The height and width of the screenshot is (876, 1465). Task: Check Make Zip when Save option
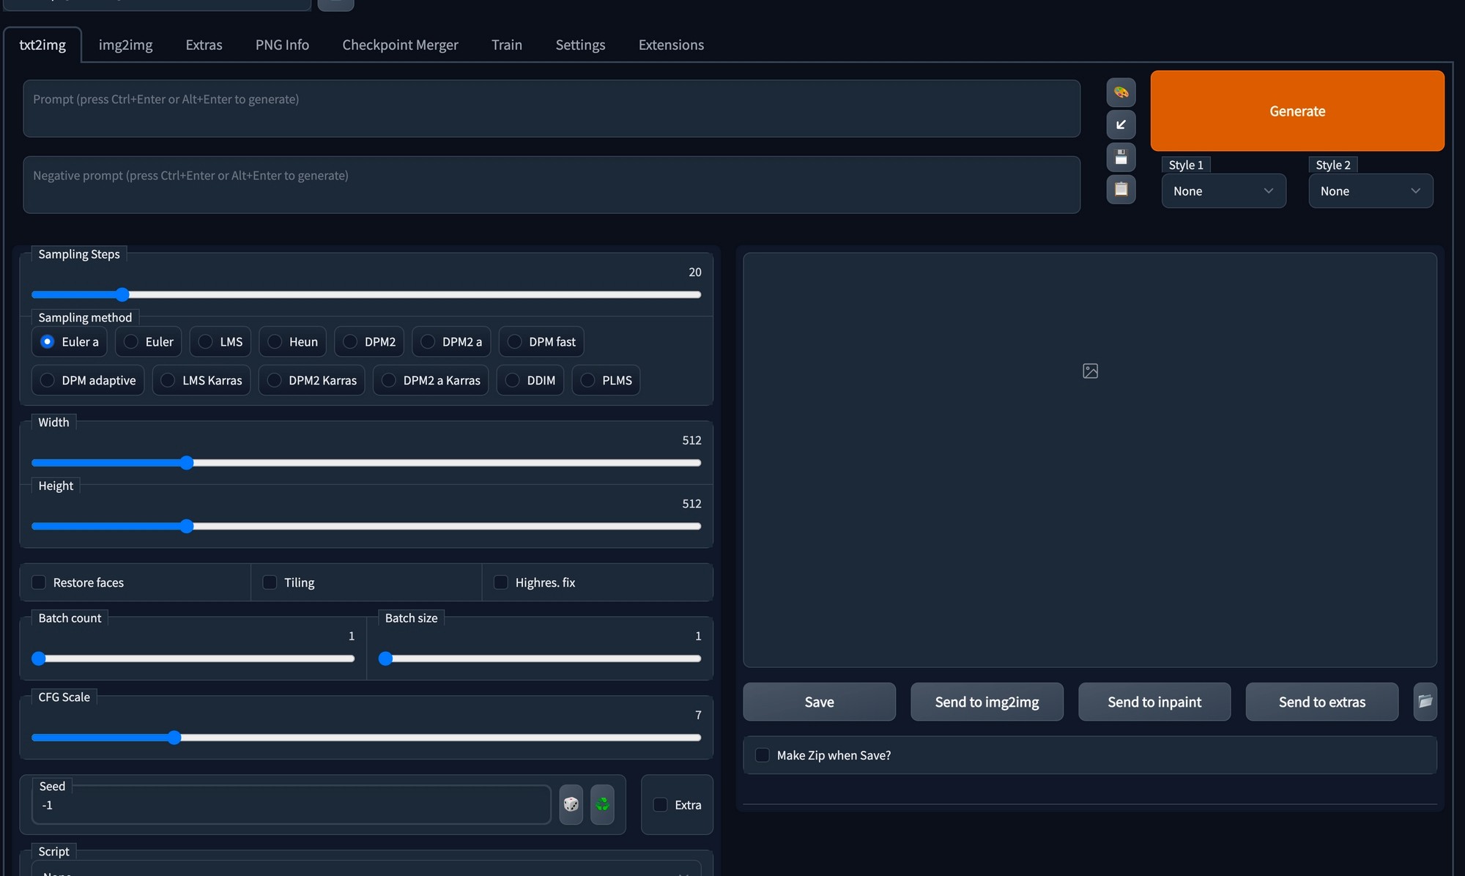762,755
